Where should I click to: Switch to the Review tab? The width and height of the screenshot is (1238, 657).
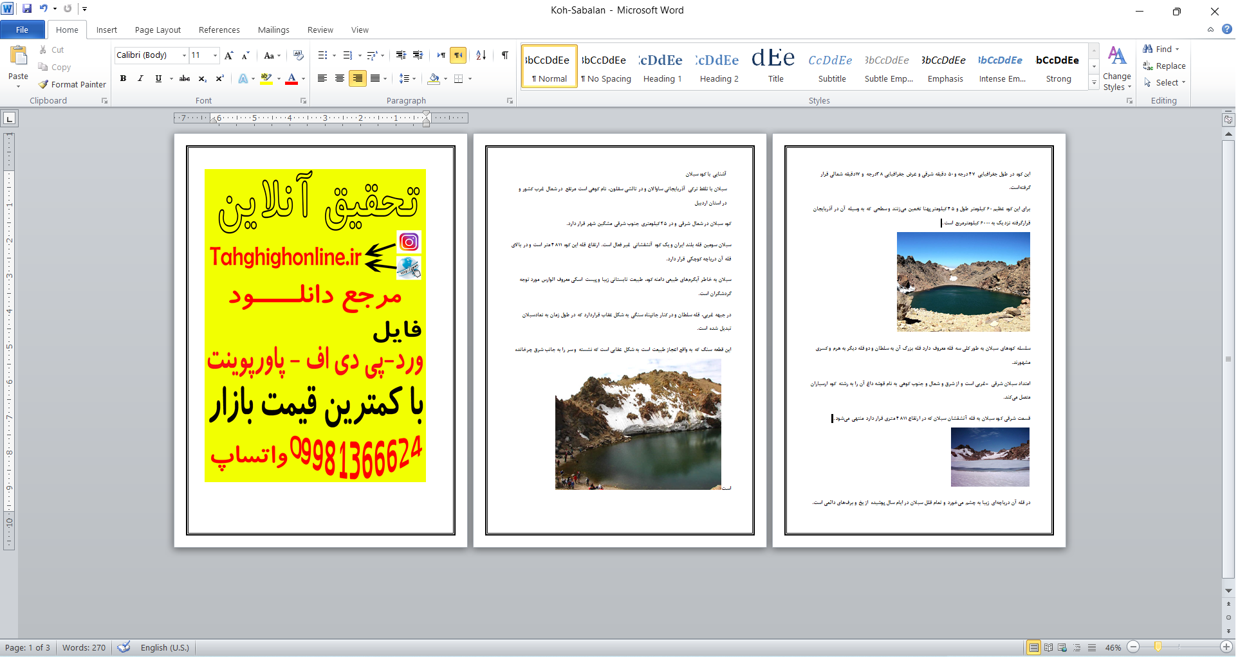(320, 30)
